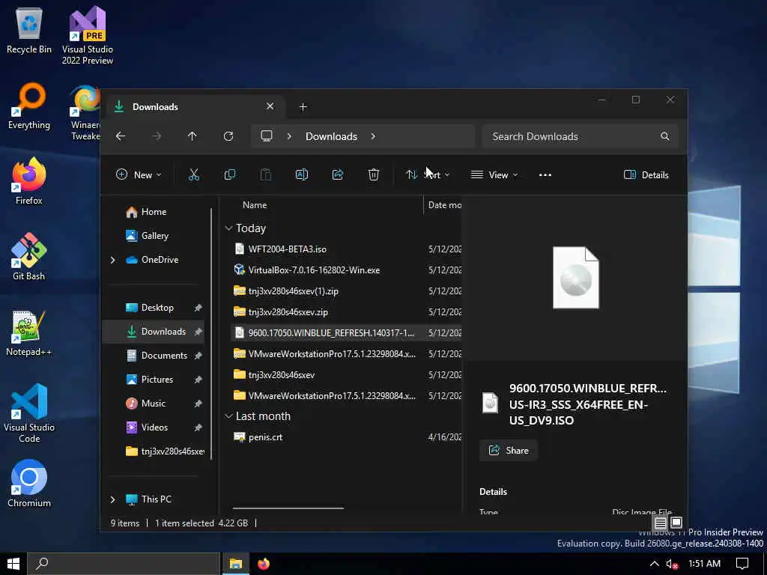767x575 pixels.
Task: Click the muted volume tray icon
Action: click(x=672, y=564)
